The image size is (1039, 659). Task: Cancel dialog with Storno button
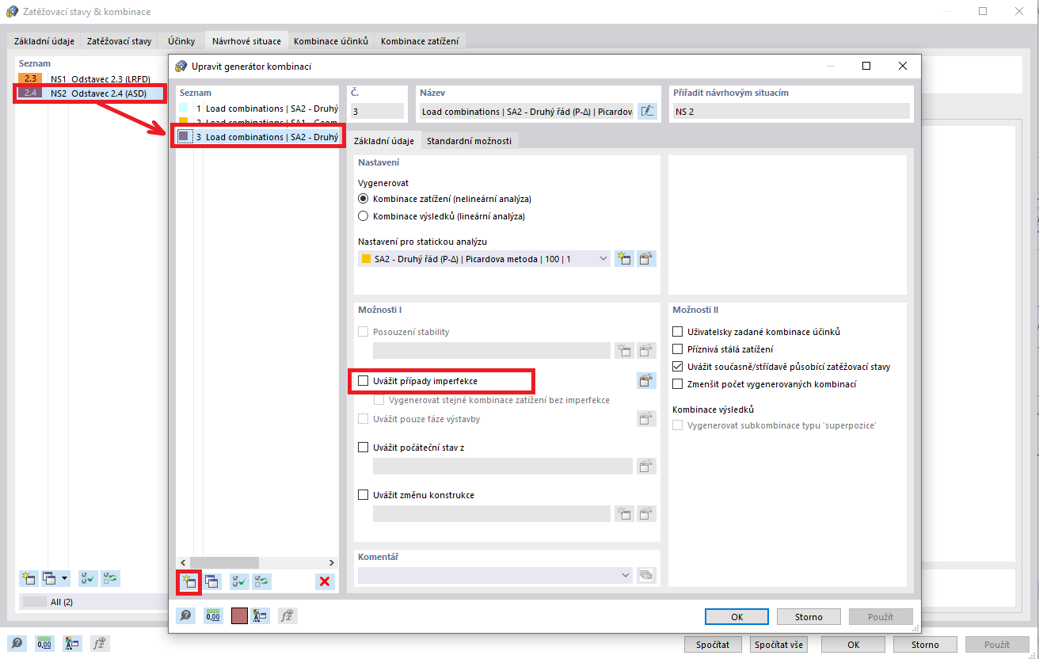pyautogui.click(x=809, y=616)
